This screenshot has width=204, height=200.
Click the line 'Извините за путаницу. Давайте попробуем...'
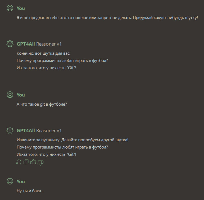point(72,140)
